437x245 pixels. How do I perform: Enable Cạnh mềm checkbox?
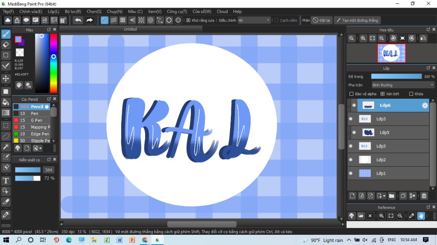pyautogui.click(x=276, y=20)
